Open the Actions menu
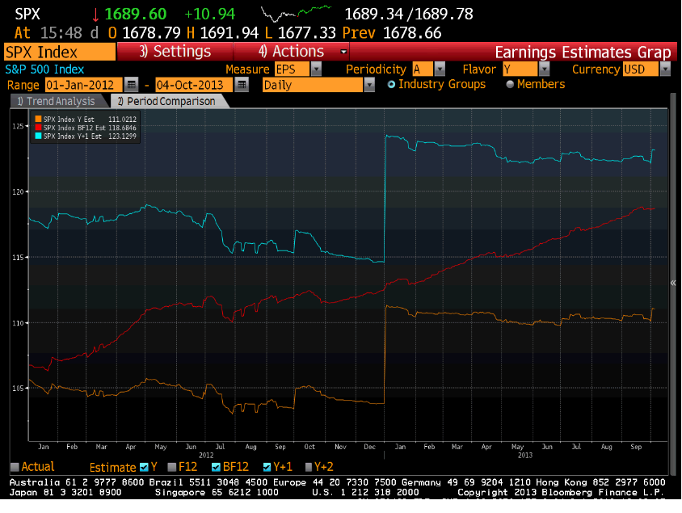This screenshot has height=513, width=682. coord(292,52)
